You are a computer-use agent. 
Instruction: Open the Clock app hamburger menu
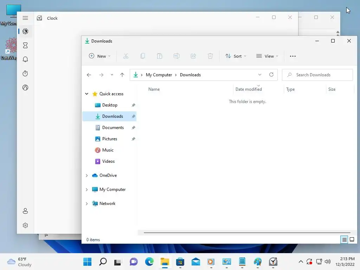pos(25,18)
